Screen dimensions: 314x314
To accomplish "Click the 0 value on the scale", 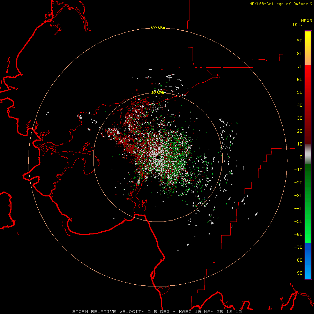I will [x=301, y=157].
